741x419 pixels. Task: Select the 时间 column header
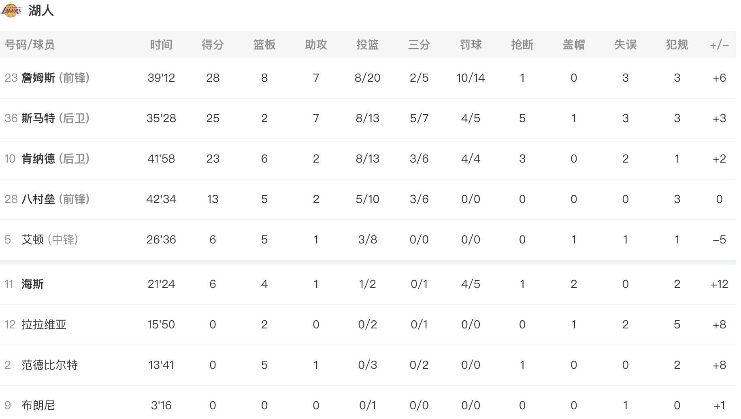pyautogui.click(x=161, y=44)
